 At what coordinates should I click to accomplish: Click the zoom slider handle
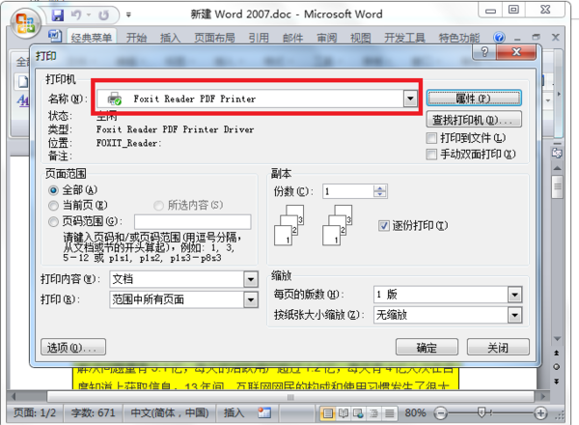(482, 412)
